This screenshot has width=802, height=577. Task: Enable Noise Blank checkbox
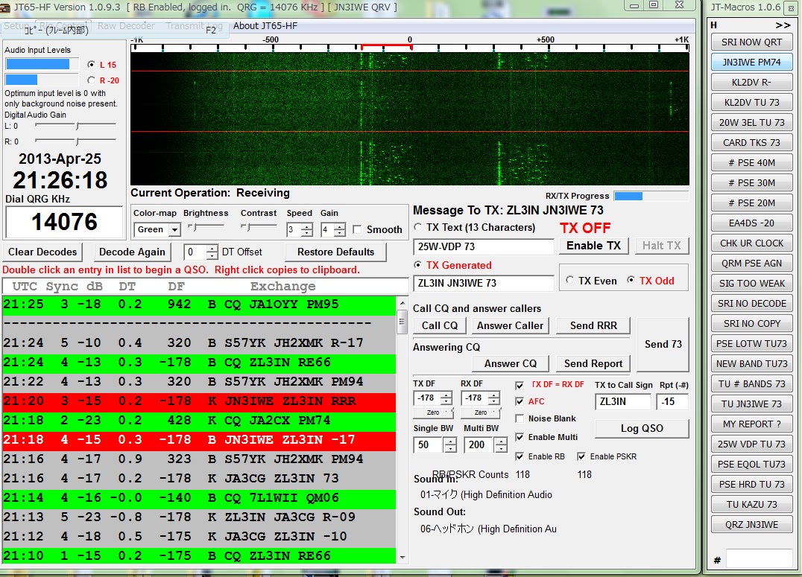[x=520, y=418]
